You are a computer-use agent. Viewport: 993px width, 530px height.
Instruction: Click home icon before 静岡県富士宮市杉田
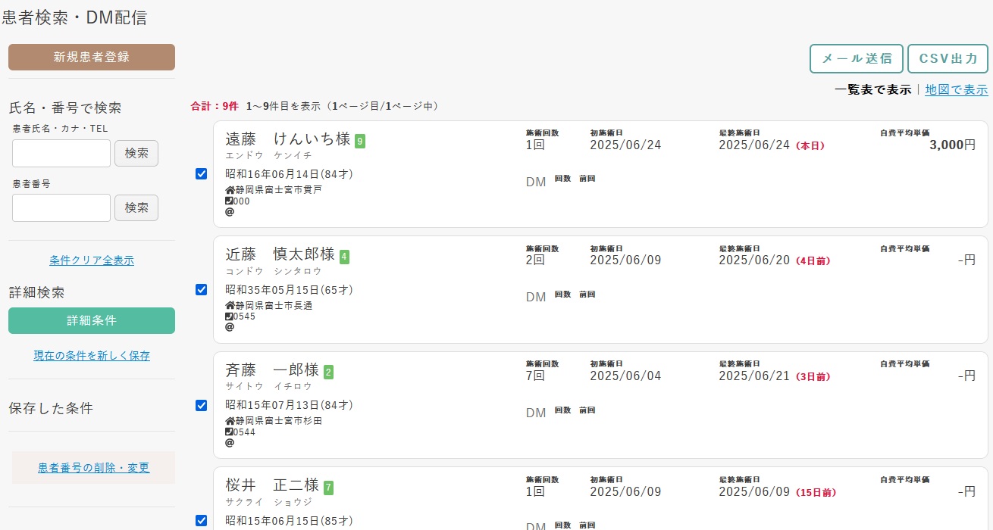(x=230, y=421)
